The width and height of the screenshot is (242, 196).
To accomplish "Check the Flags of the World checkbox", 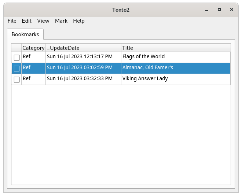I will pos(16,58).
